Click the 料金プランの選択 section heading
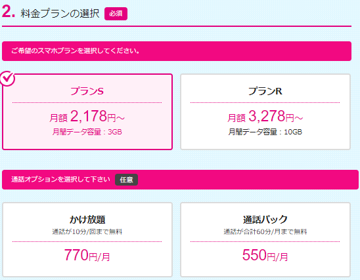360x280 pixels. [60, 13]
